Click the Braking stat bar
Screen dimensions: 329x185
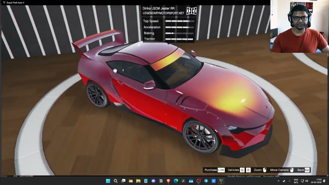tap(179, 33)
